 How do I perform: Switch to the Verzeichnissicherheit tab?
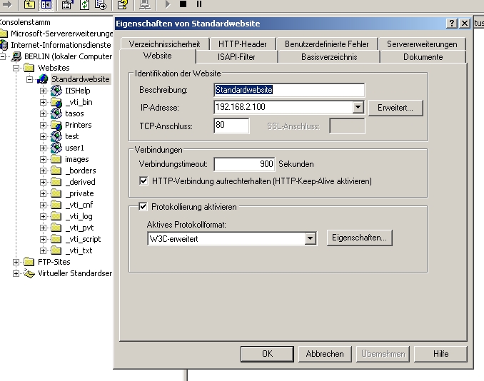pyautogui.click(x=165, y=44)
